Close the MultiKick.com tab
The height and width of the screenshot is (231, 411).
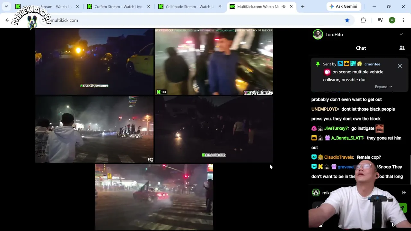pos(291,6)
